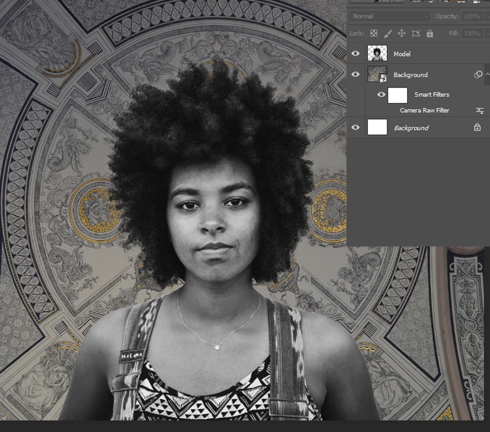Image resolution: width=490 pixels, height=432 pixels.
Task: Hide the Model layer
Action: click(355, 54)
